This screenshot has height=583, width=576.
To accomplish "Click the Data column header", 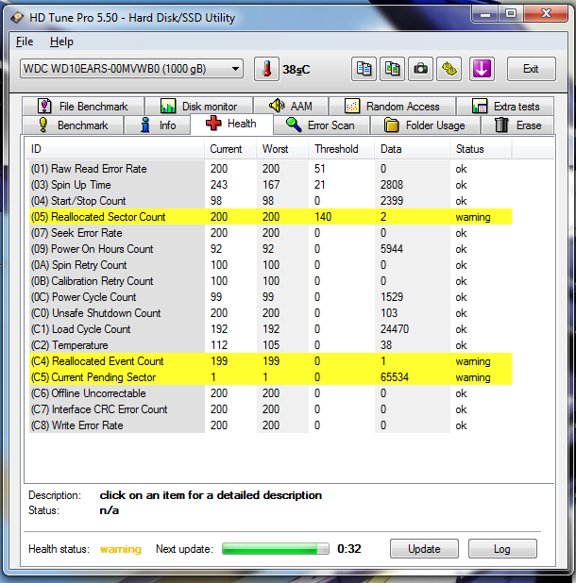I will click(413, 149).
